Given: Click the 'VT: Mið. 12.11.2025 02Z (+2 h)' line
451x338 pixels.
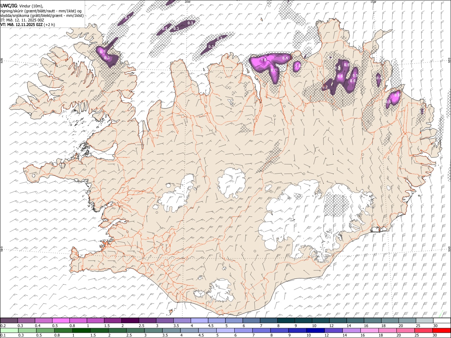Looking at the screenshot, I should [x=27, y=25].
